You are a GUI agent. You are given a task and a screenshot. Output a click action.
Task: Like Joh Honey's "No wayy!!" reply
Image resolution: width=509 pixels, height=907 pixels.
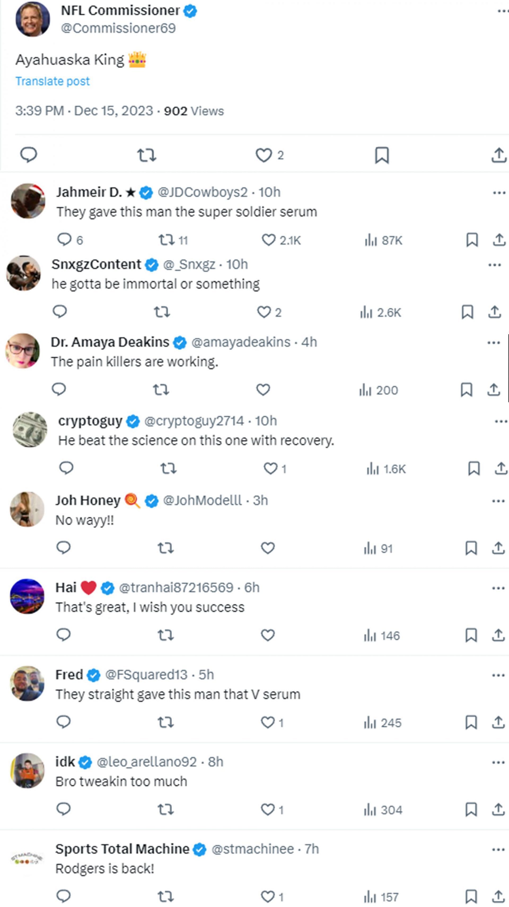point(268,548)
